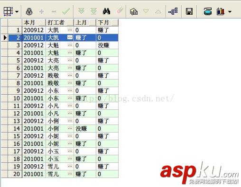Open the grid mode dropdown arrow
Screen dimensions: 241x187
17,12
